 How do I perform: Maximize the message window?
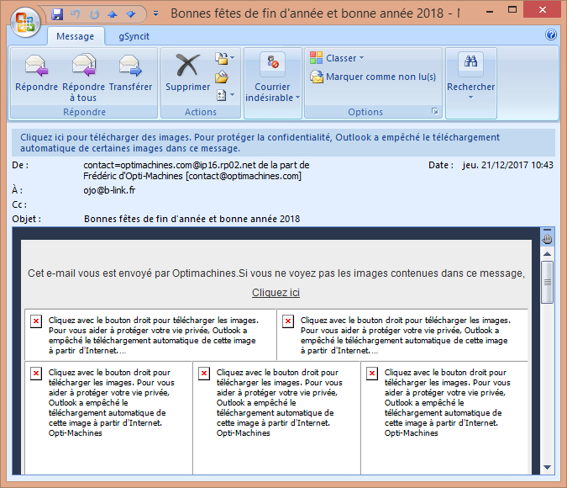coord(512,10)
